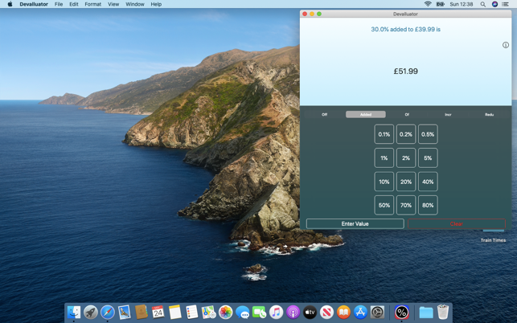517x323 pixels.
Task: Click the red Clear button
Action: coord(457,224)
